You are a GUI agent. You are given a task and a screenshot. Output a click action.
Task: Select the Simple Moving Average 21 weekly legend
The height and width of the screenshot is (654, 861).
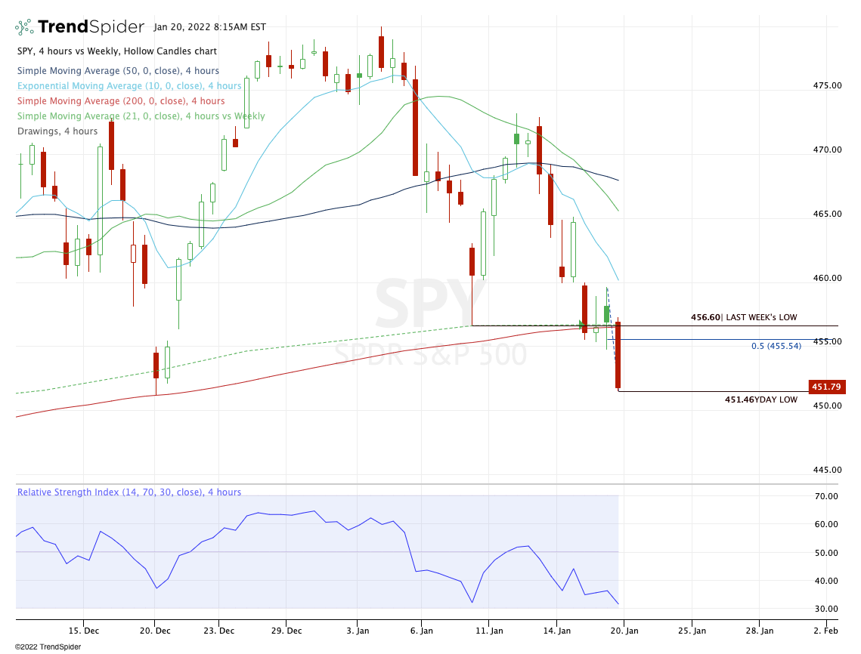pos(141,116)
